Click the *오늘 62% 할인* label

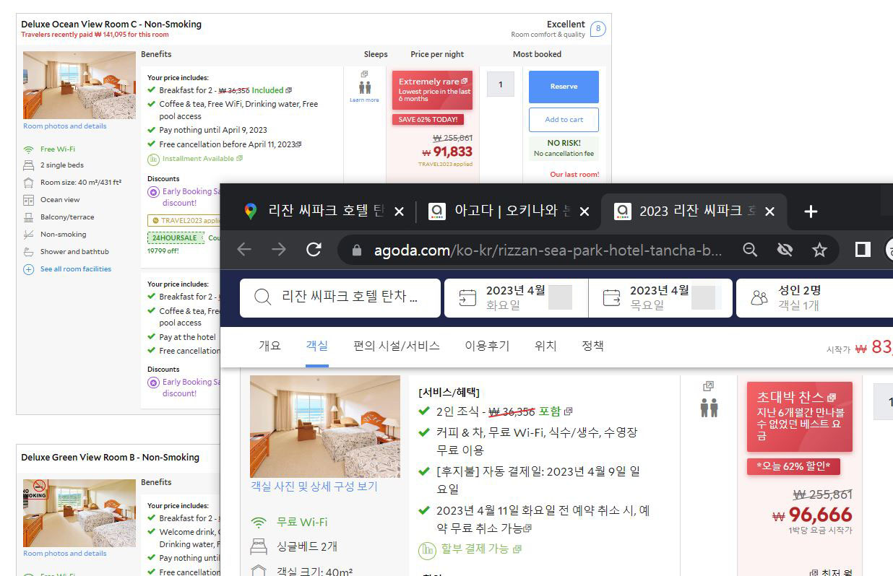pyautogui.click(x=793, y=466)
